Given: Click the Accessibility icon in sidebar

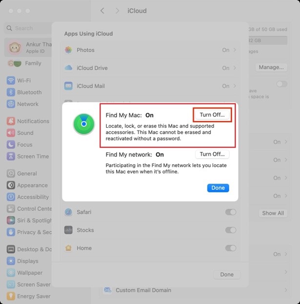Looking at the screenshot, I should tap(11, 197).
